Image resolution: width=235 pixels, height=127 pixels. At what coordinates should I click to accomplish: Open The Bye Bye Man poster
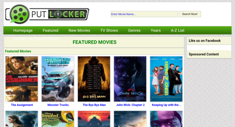click(94, 79)
